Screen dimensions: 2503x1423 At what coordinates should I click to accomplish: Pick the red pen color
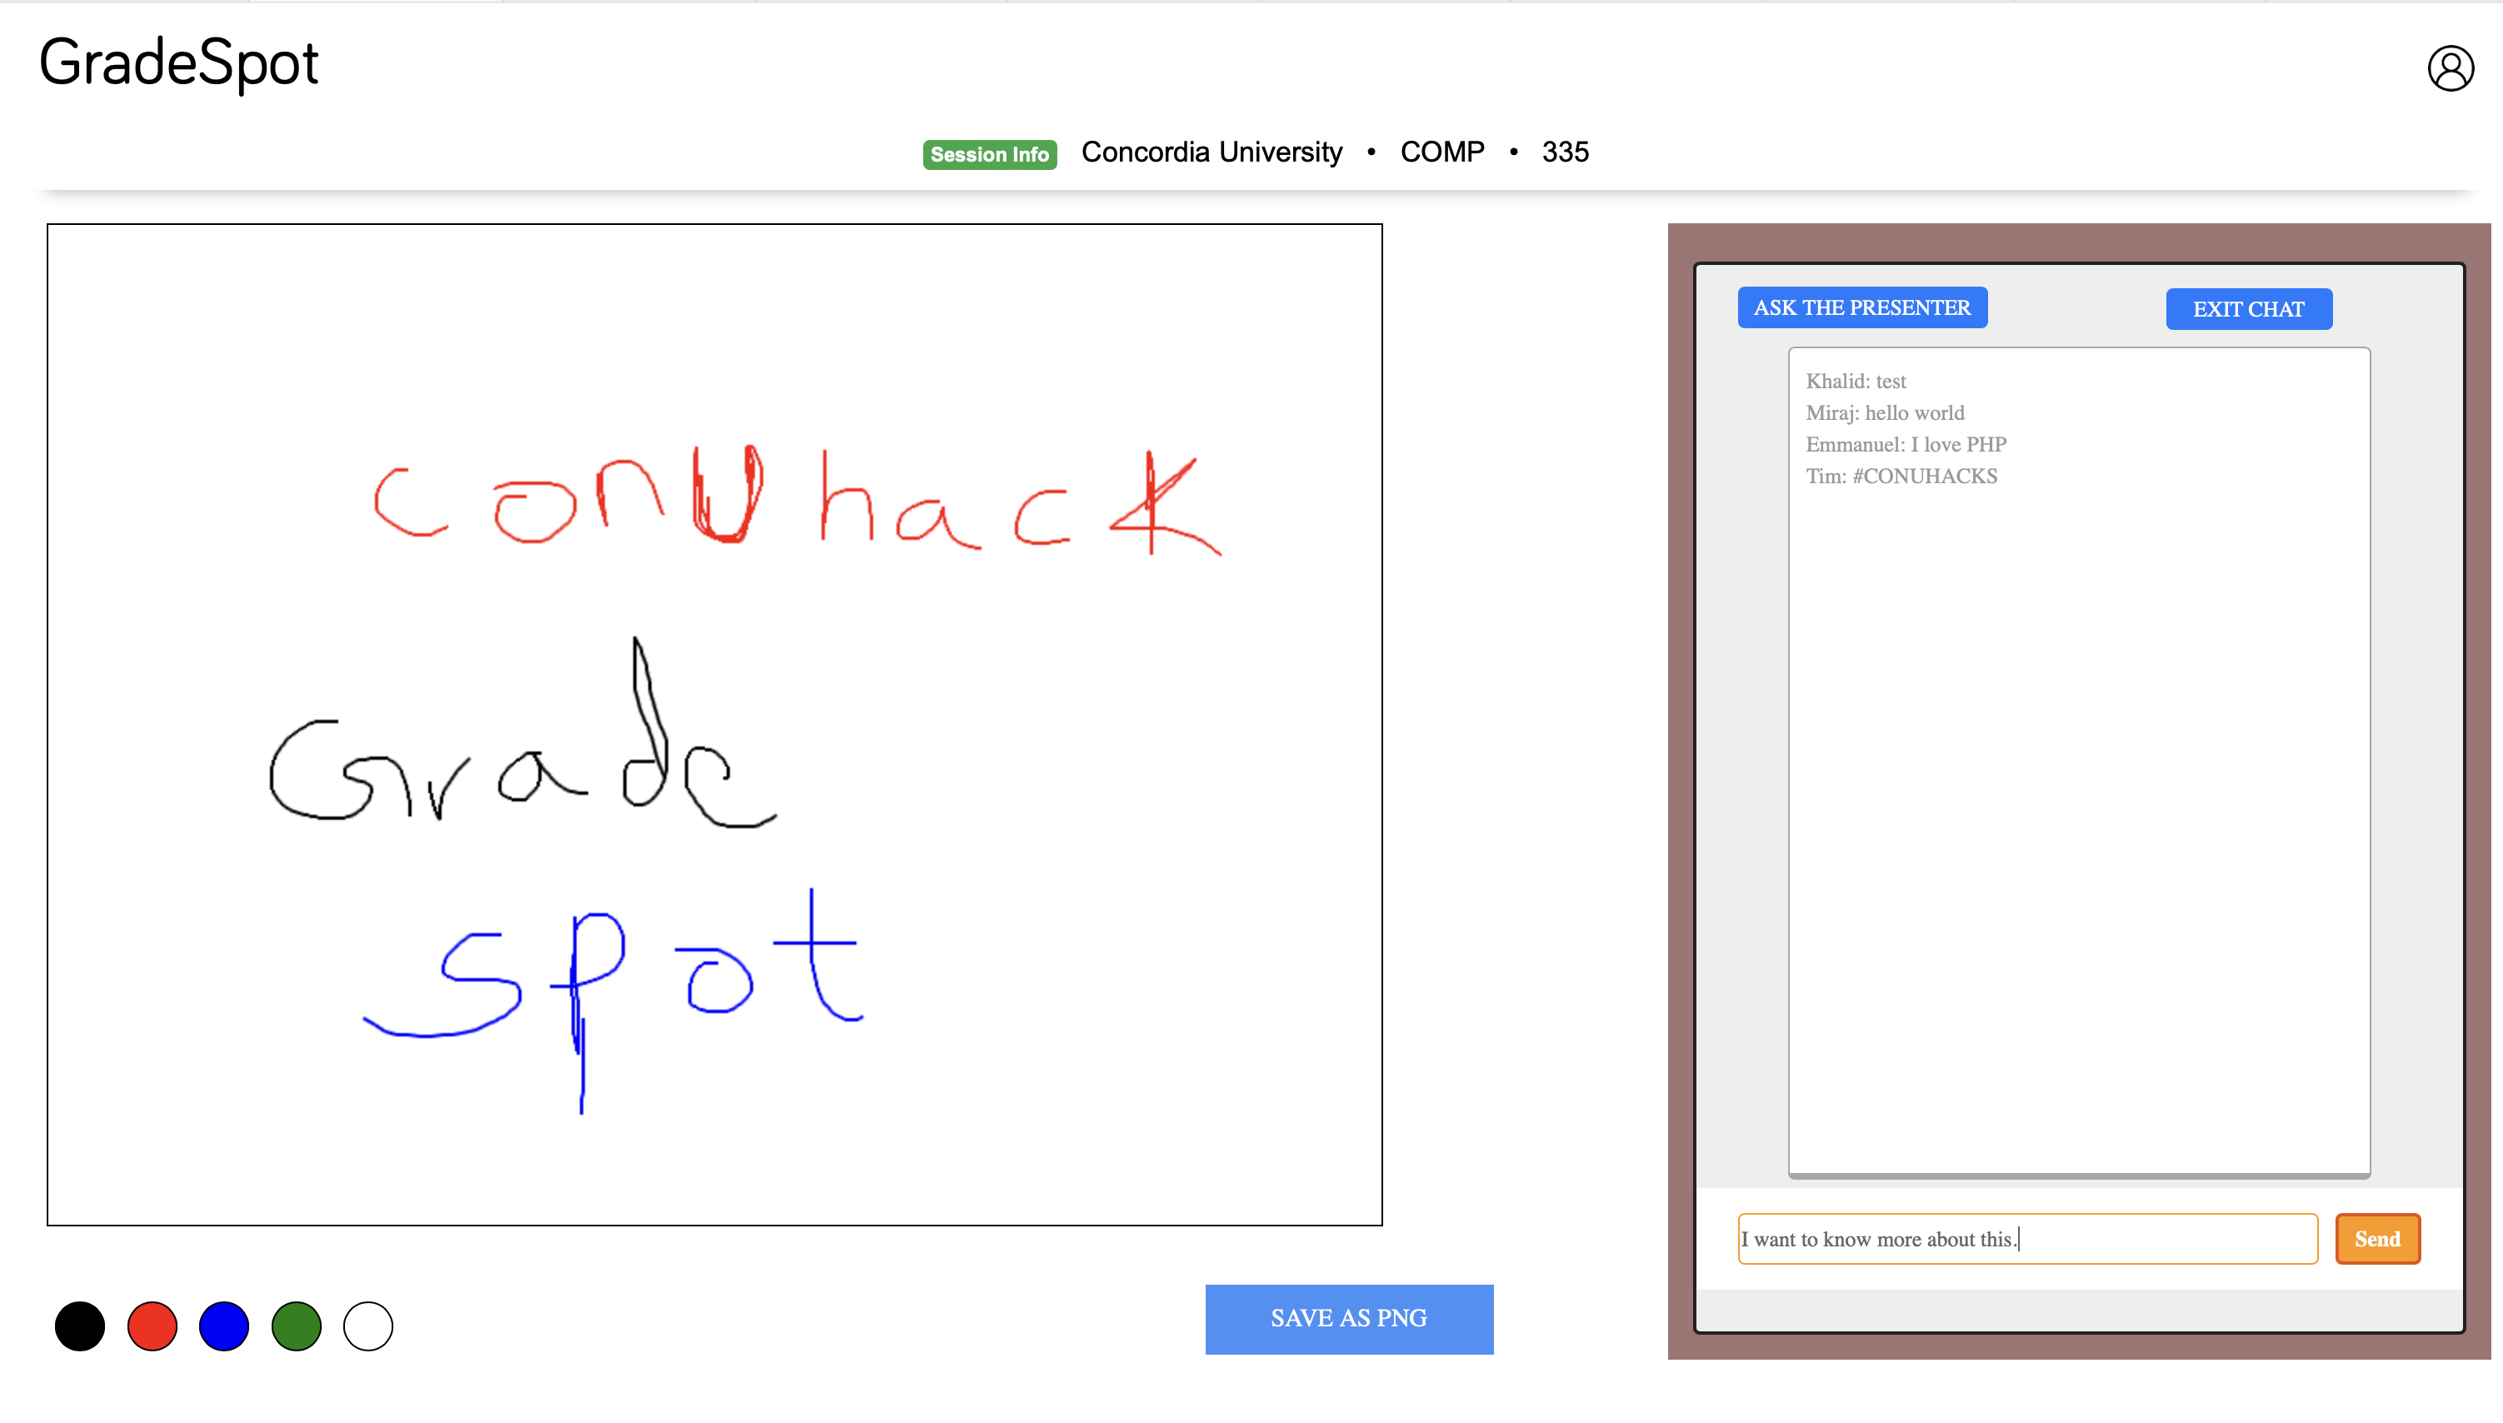(152, 1326)
